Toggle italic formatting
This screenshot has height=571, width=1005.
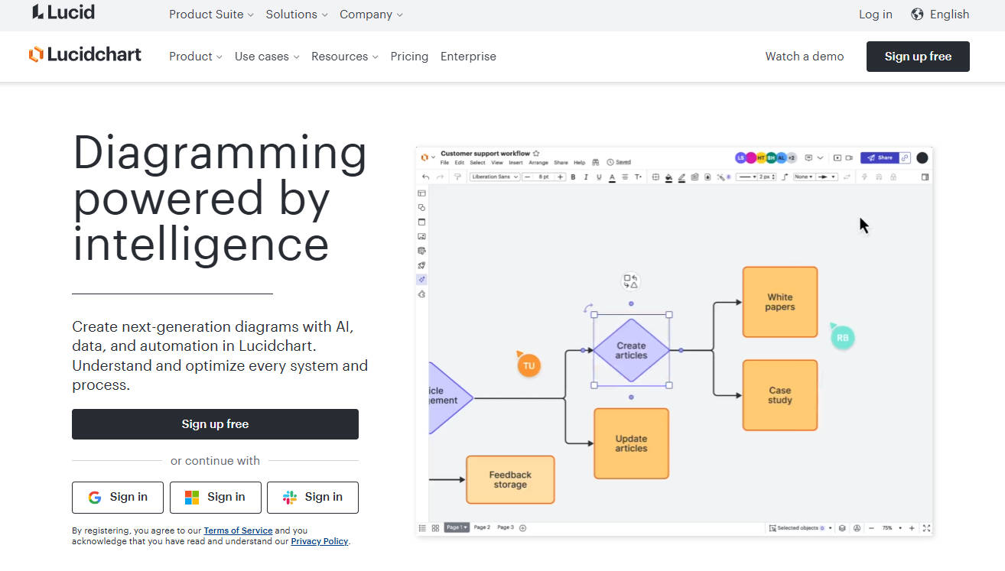(586, 177)
